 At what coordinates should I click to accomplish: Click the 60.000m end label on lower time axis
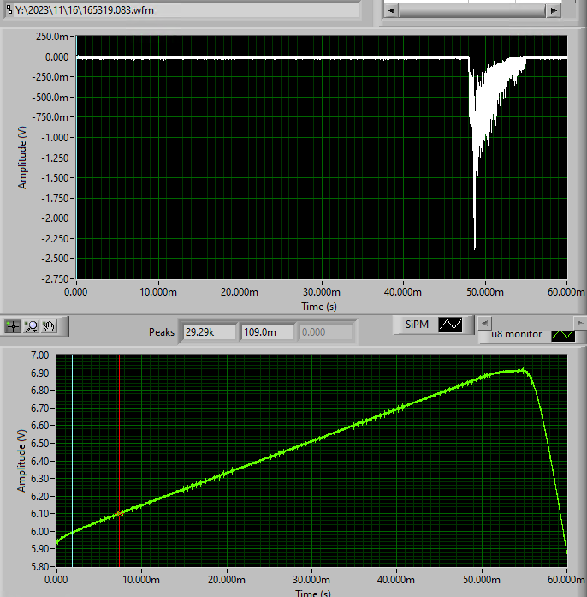566,580
